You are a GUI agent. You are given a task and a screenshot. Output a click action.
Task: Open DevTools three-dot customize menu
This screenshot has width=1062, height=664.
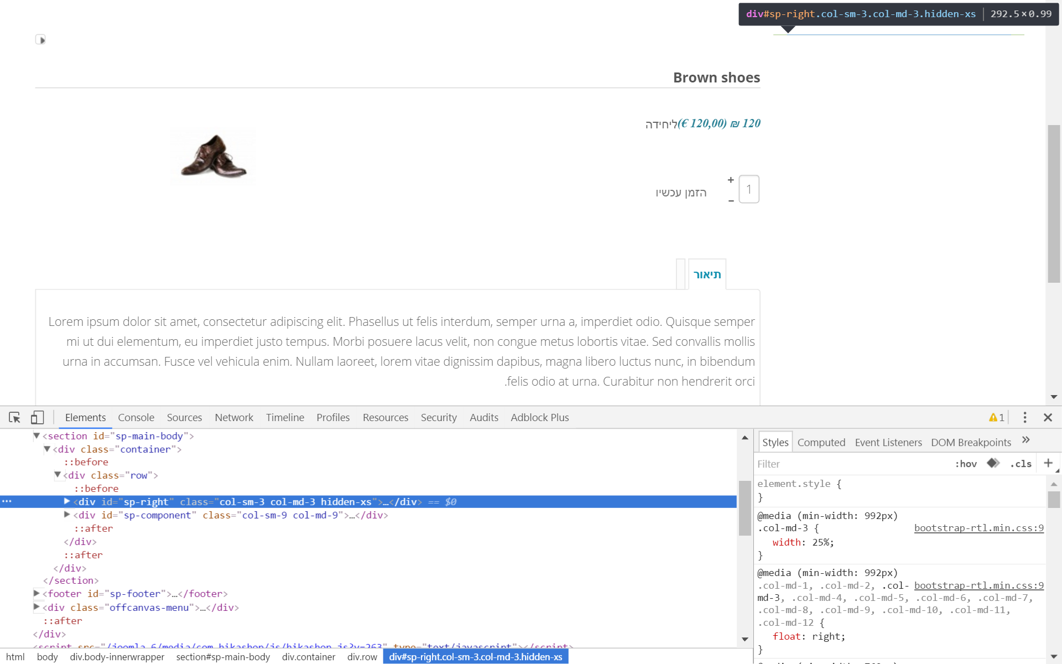tap(1024, 417)
